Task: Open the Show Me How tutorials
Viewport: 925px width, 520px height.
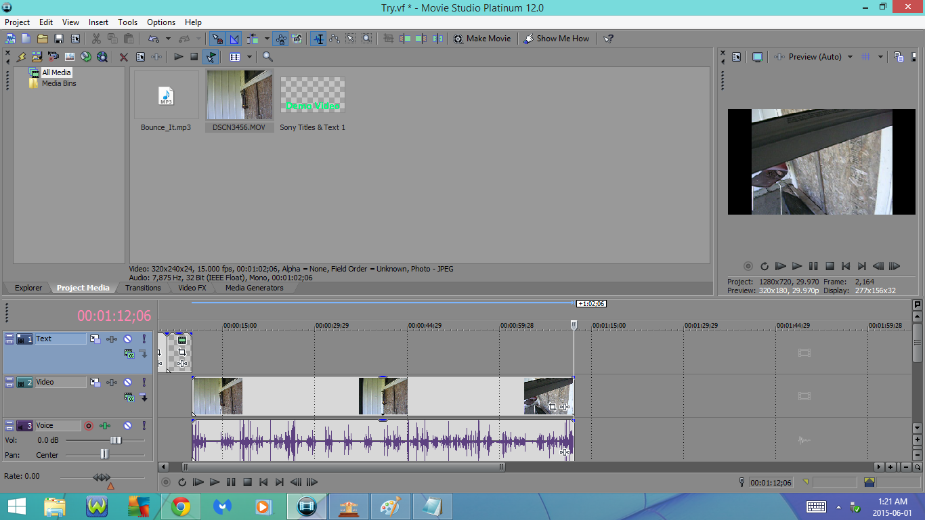Action: (556, 39)
